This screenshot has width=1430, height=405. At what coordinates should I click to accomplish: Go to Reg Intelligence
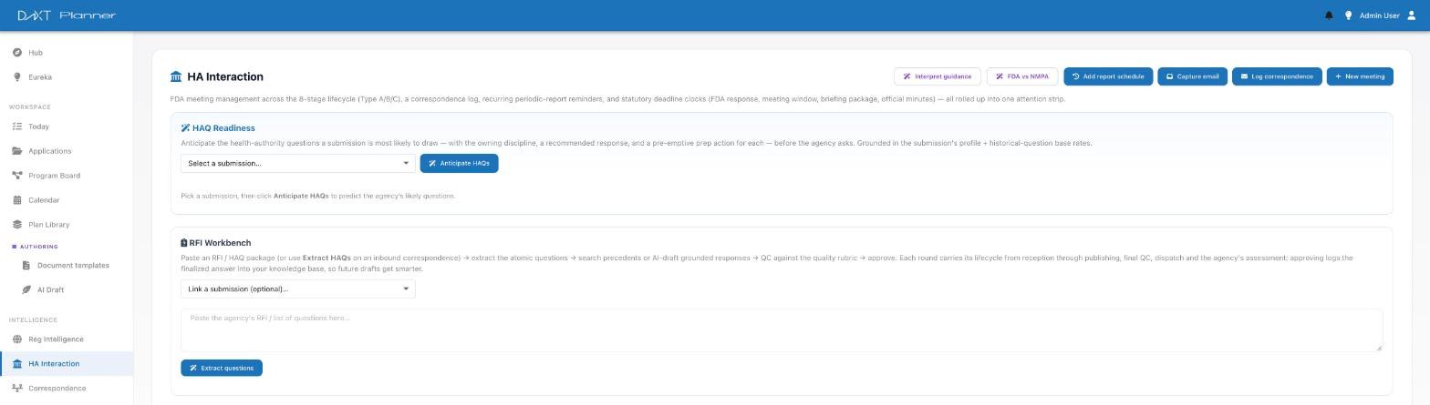pos(67,339)
